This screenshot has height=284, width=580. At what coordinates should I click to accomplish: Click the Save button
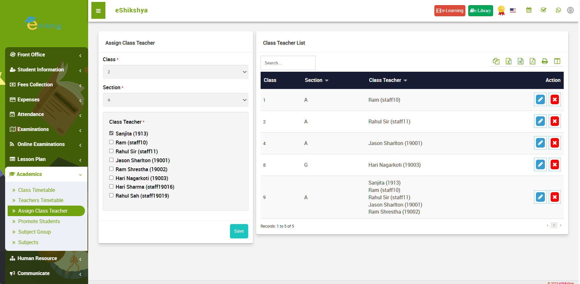239,231
